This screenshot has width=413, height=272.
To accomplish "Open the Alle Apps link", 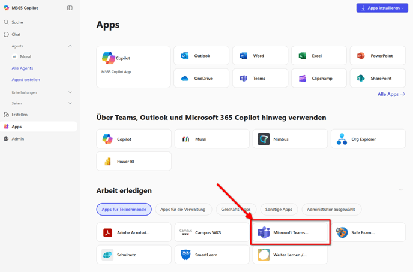I will click(x=391, y=94).
